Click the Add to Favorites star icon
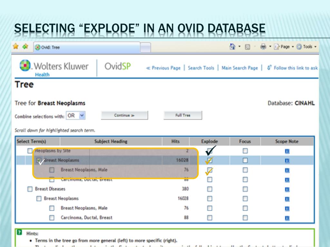 pyautogui.click(x=25, y=46)
